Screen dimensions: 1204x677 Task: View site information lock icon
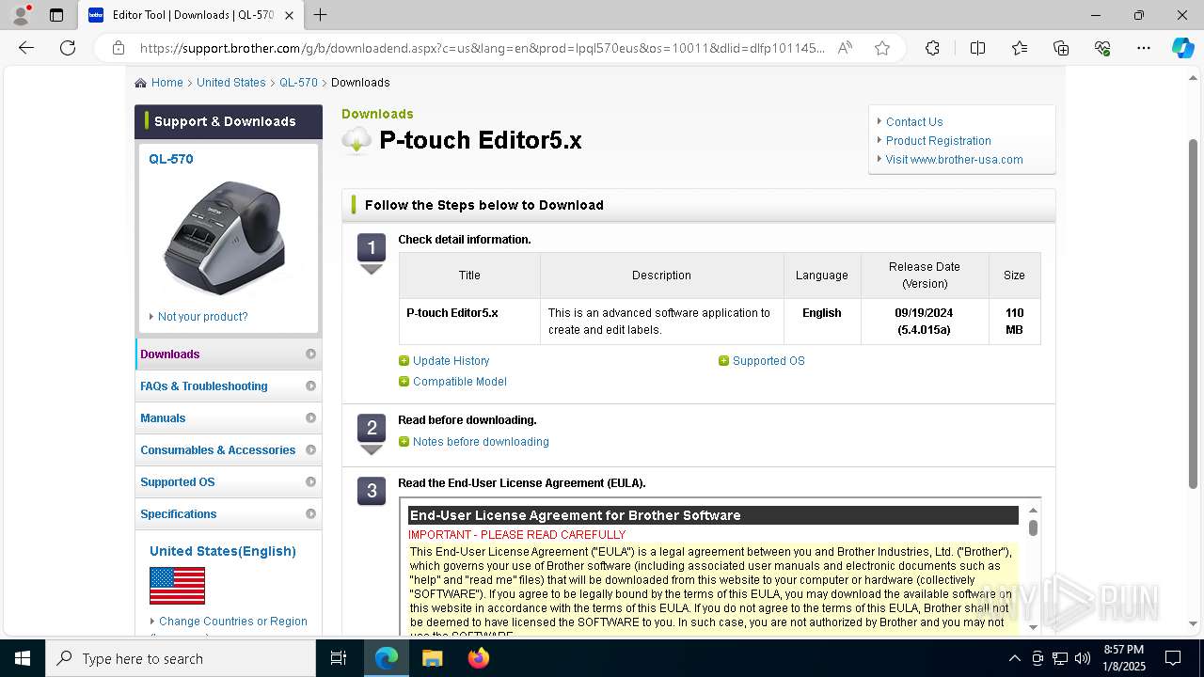pyautogui.click(x=118, y=48)
